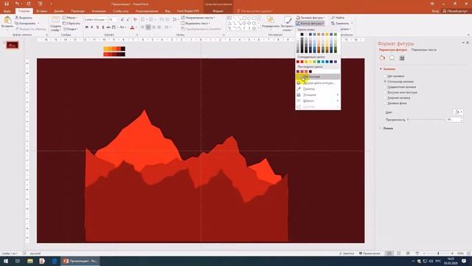The height and width of the screenshot is (266, 472).
Task: Click the Clear formatting eraser icon
Action: click(x=135, y=20)
